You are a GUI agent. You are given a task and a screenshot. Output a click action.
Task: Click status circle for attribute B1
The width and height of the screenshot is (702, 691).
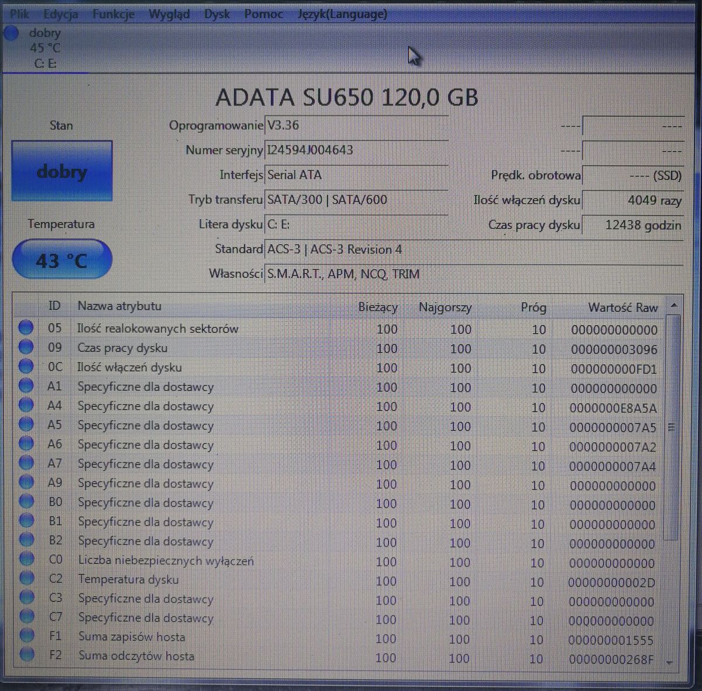[x=26, y=521]
